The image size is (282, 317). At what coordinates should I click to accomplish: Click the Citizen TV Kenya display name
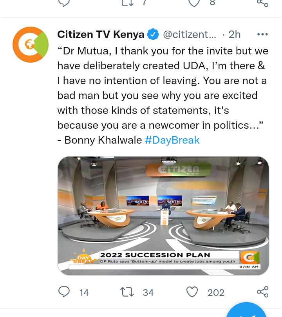[101, 34]
